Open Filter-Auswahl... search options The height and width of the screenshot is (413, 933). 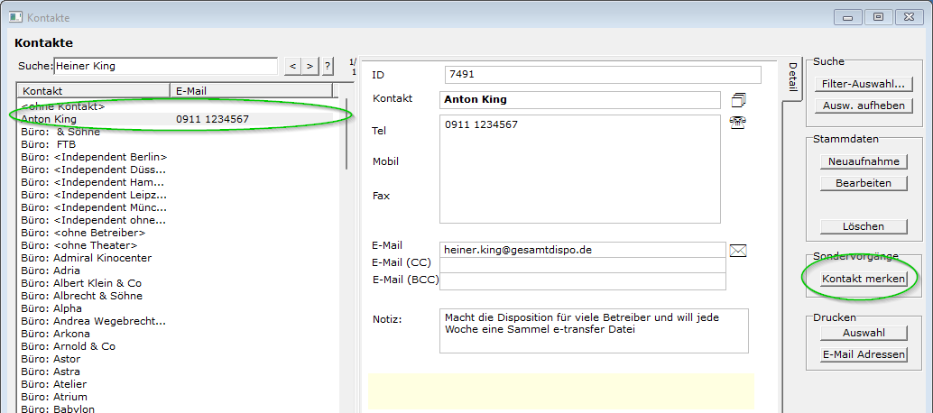tap(863, 84)
